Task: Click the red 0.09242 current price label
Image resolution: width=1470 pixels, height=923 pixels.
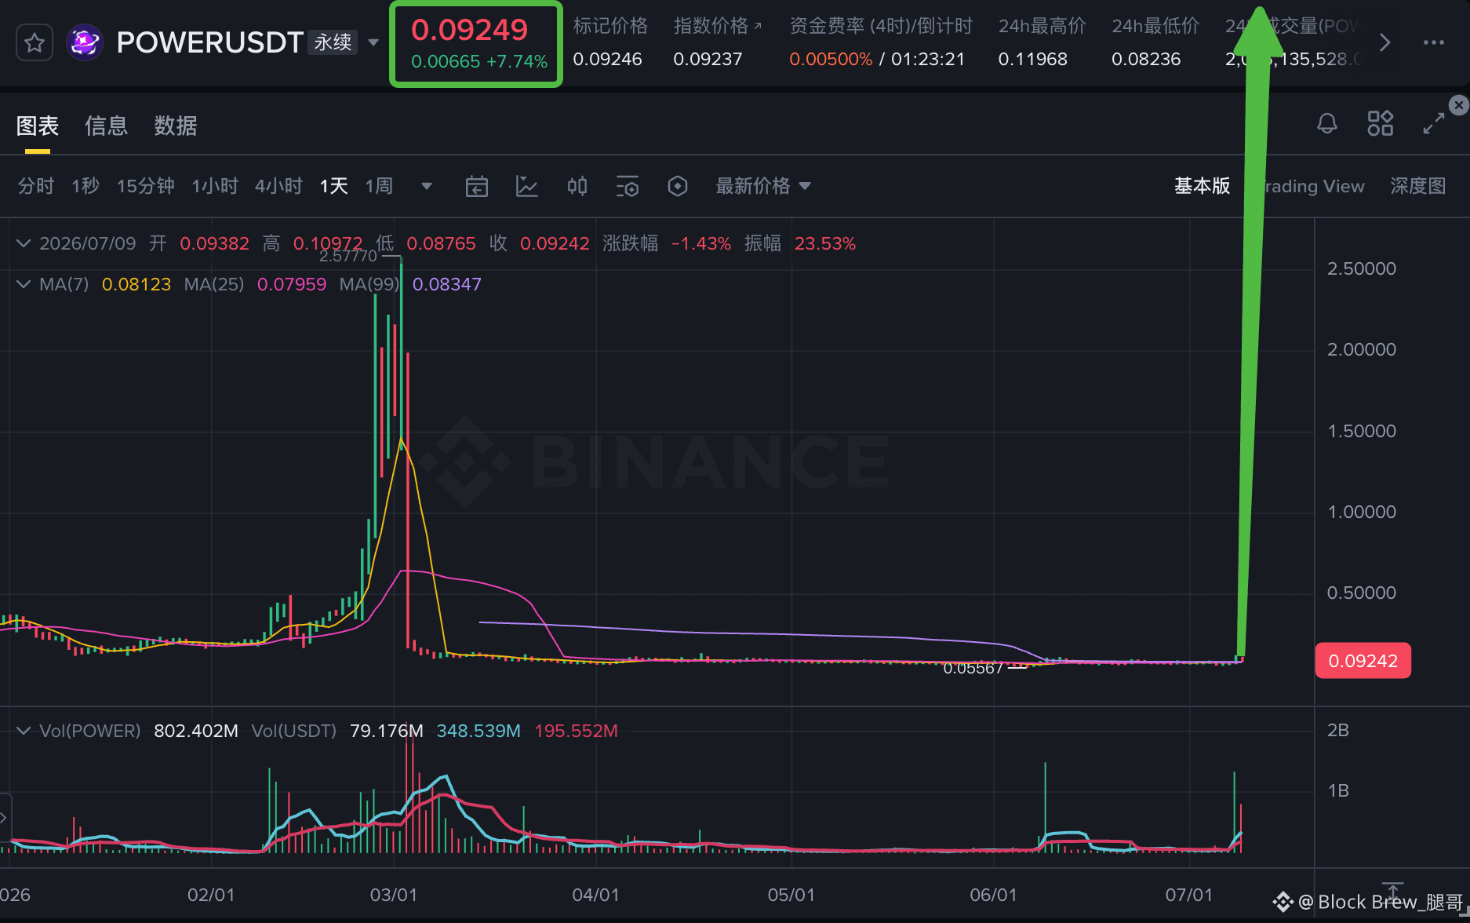Action: (x=1363, y=661)
